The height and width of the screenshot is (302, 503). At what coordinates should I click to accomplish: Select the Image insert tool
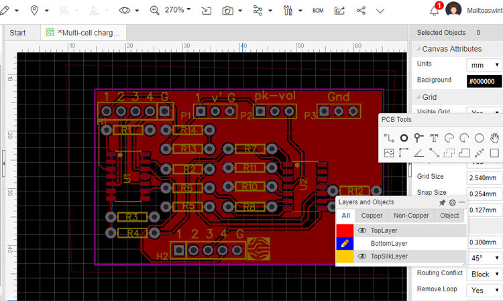point(389,153)
